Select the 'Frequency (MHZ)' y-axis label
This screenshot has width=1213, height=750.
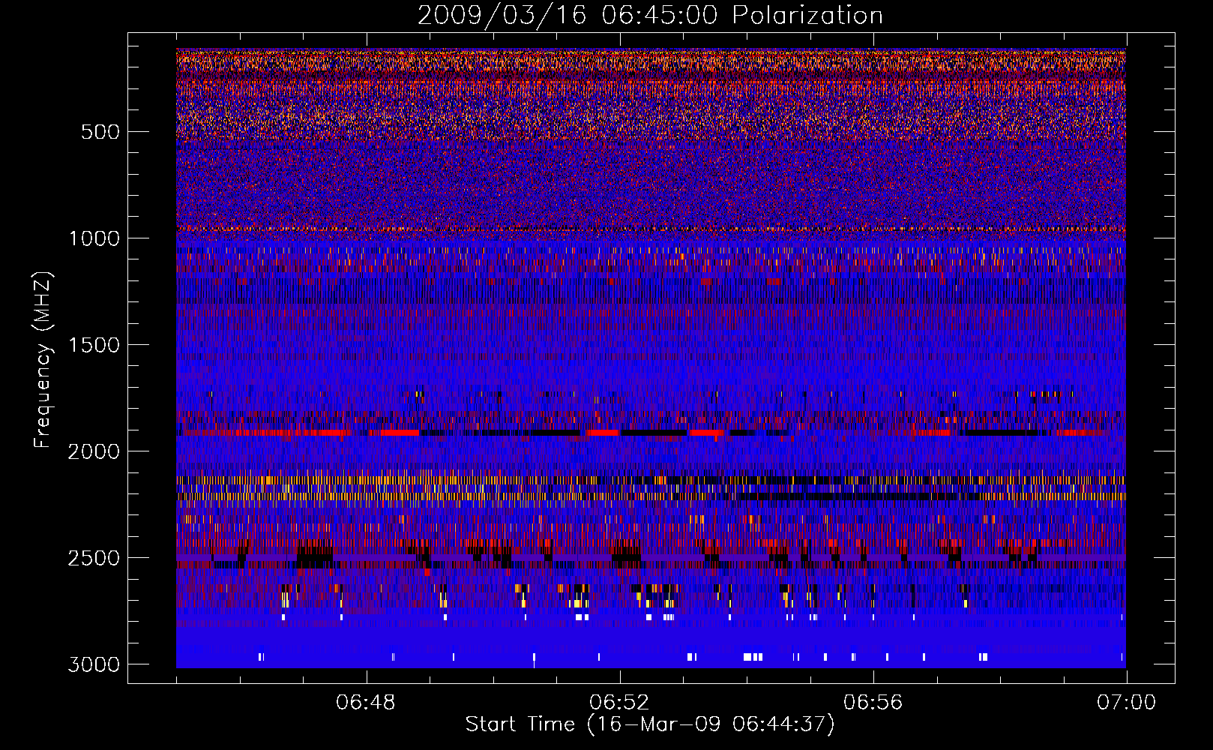pos(43,360)
